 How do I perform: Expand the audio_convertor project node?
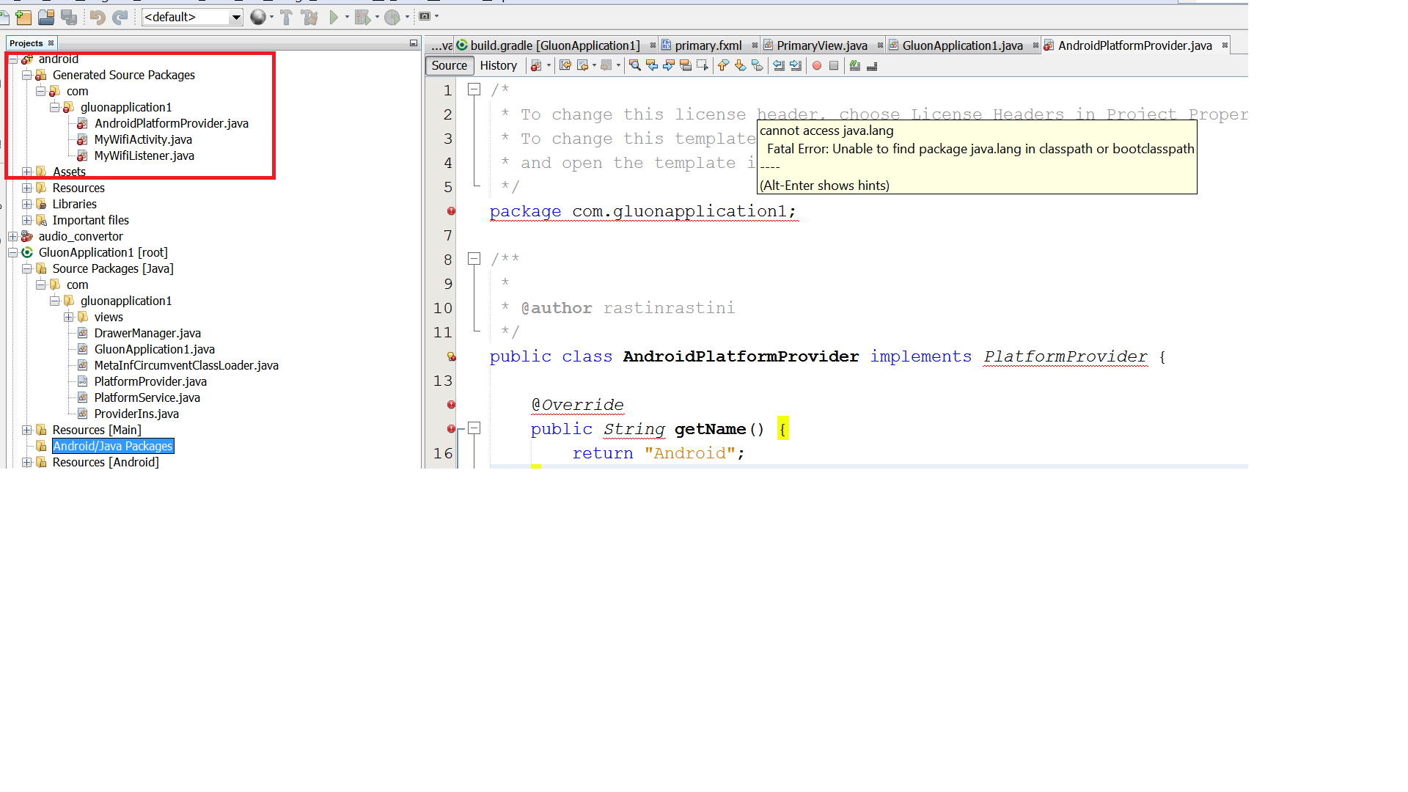[13, 236]
